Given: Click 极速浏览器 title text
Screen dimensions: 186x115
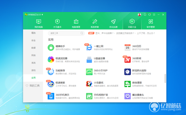Looking at the screenshot, I should tap(61, 58).
